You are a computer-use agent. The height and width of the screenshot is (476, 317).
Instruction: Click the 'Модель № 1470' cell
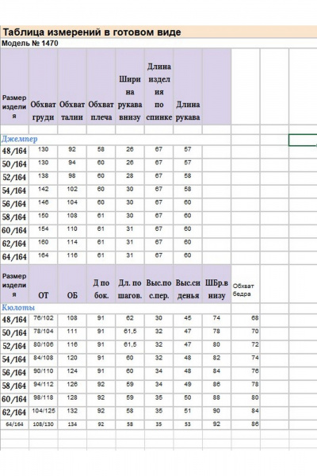click(30, 44)
